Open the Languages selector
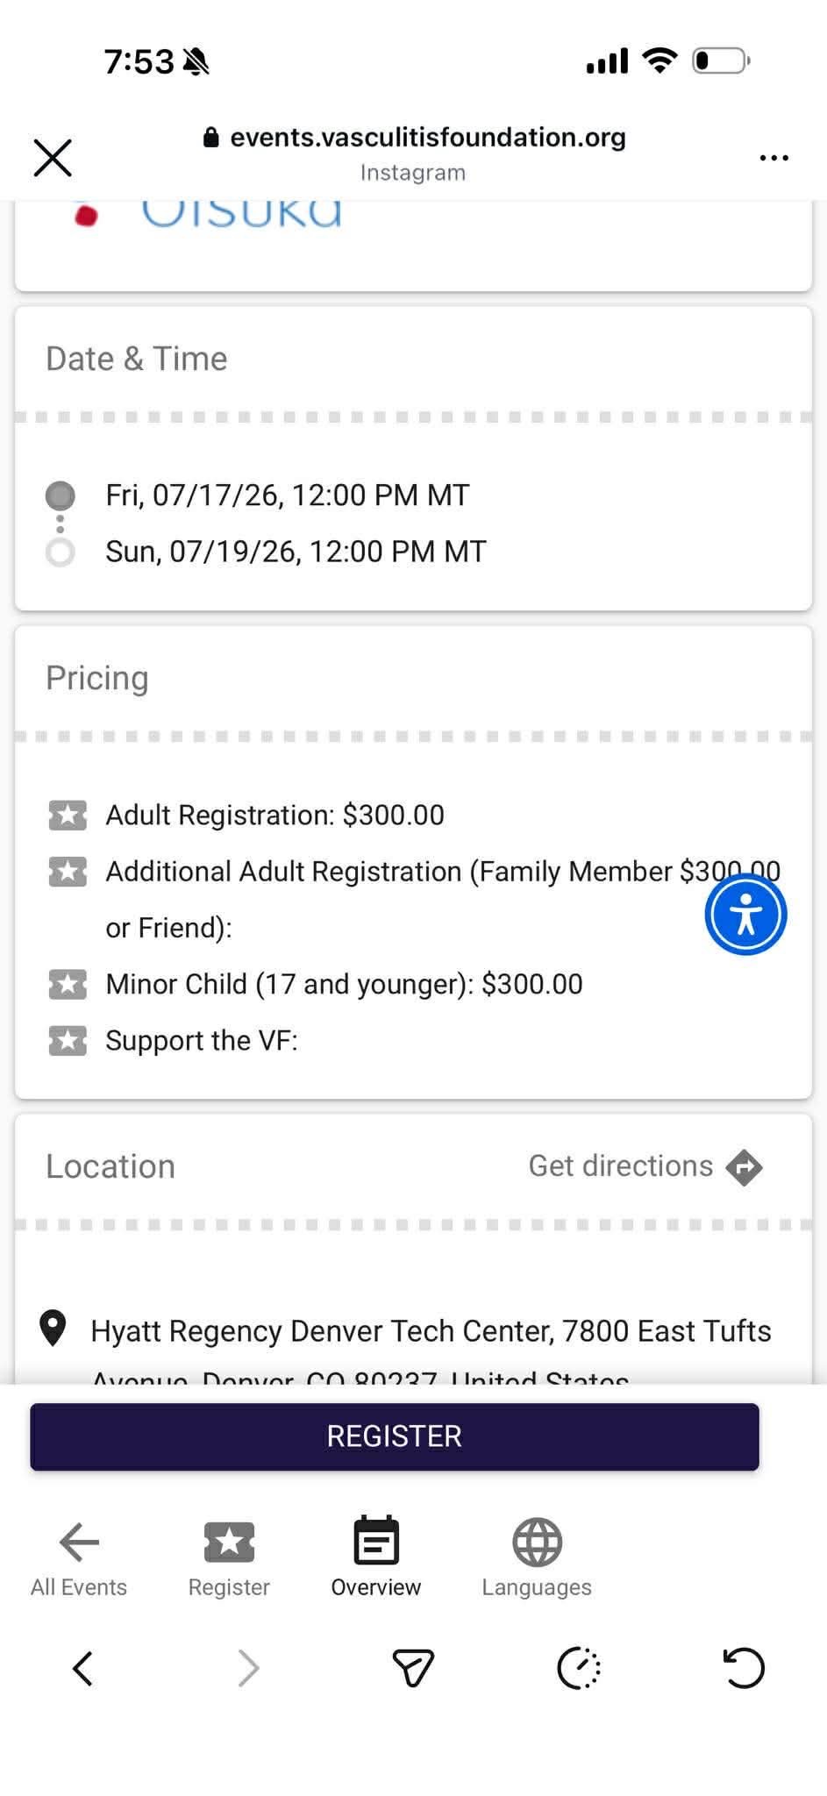Screen dimensions: 827x1796 (x=537, y=1557)
